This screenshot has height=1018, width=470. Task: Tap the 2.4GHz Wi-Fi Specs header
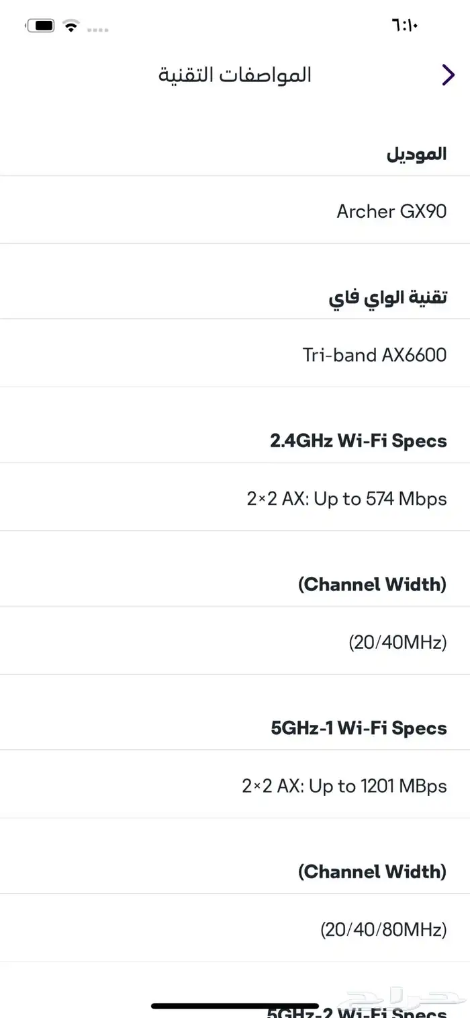click(x=358, y=440)
